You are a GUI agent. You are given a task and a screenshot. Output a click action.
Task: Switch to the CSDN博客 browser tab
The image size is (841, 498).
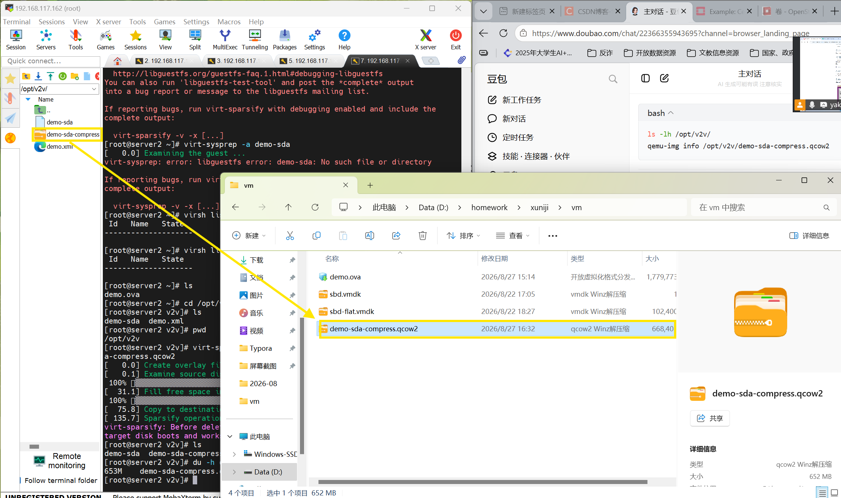tap(593, 11)
